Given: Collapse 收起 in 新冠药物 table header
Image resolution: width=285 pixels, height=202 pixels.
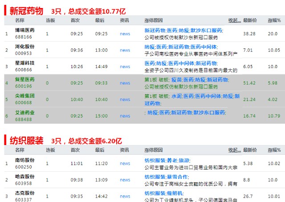Looking at the screenshot, I should tap(235, 20).
